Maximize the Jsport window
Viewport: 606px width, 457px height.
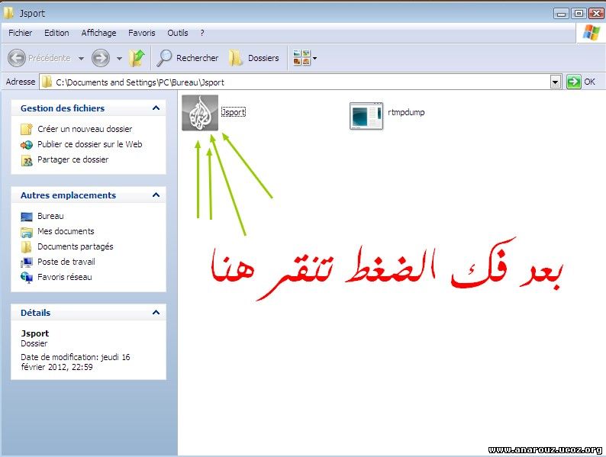click(579, 14)
